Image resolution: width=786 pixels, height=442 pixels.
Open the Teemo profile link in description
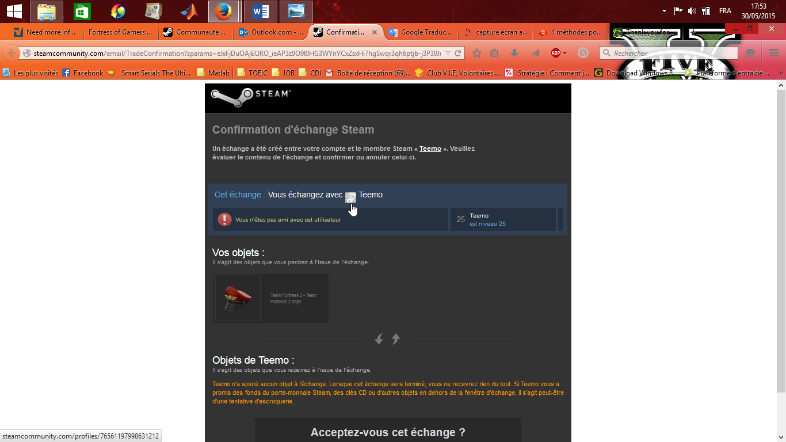click(x=430, y=148)
